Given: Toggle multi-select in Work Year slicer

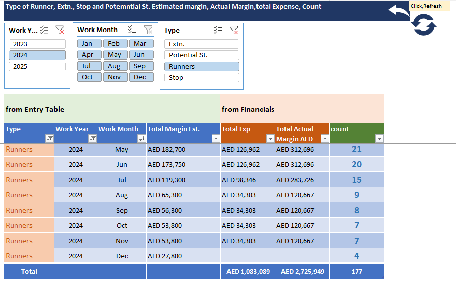Looking at the screenshot, I should tap(44, 30).
